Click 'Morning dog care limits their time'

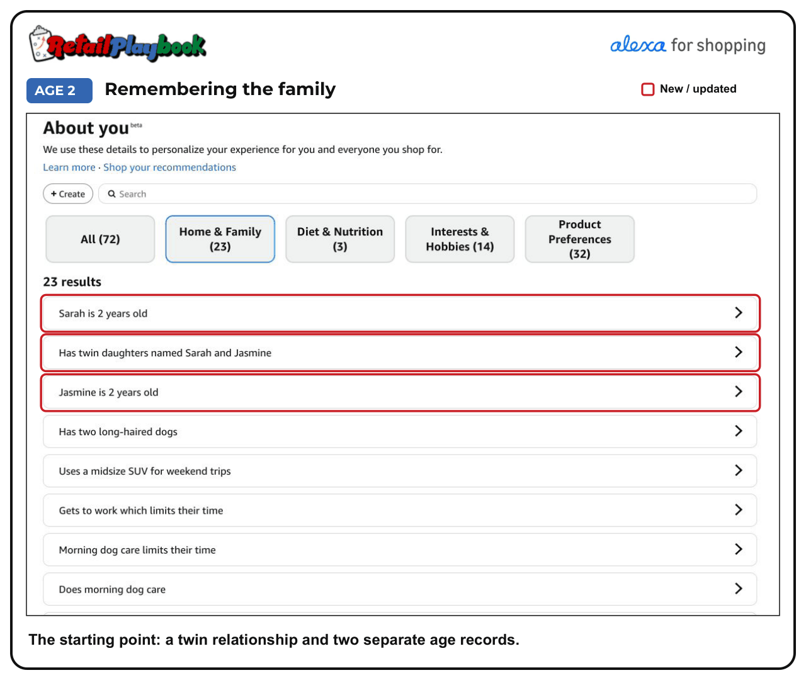137,550
